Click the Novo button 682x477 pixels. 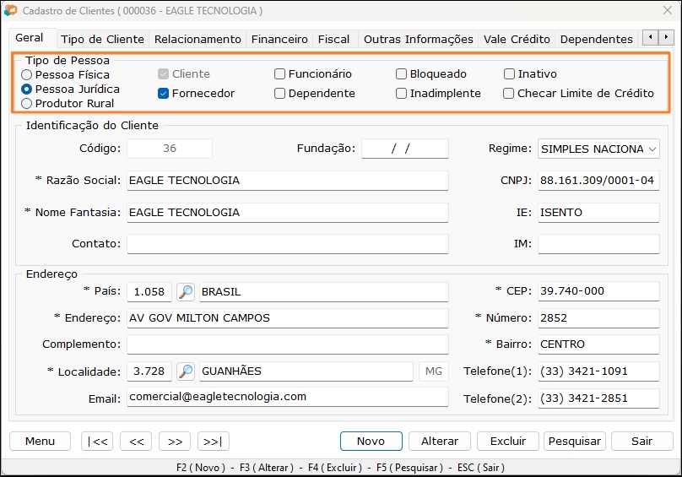click(371, 442)
